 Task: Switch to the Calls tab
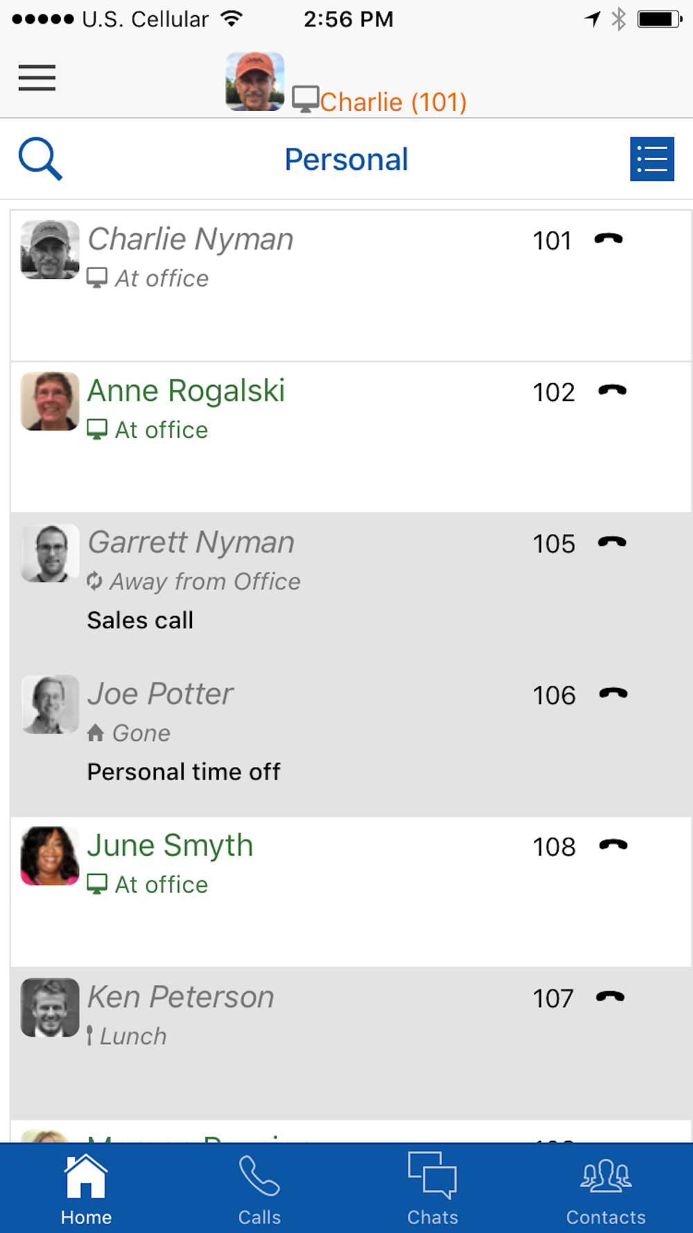[x=260, y=1189]
